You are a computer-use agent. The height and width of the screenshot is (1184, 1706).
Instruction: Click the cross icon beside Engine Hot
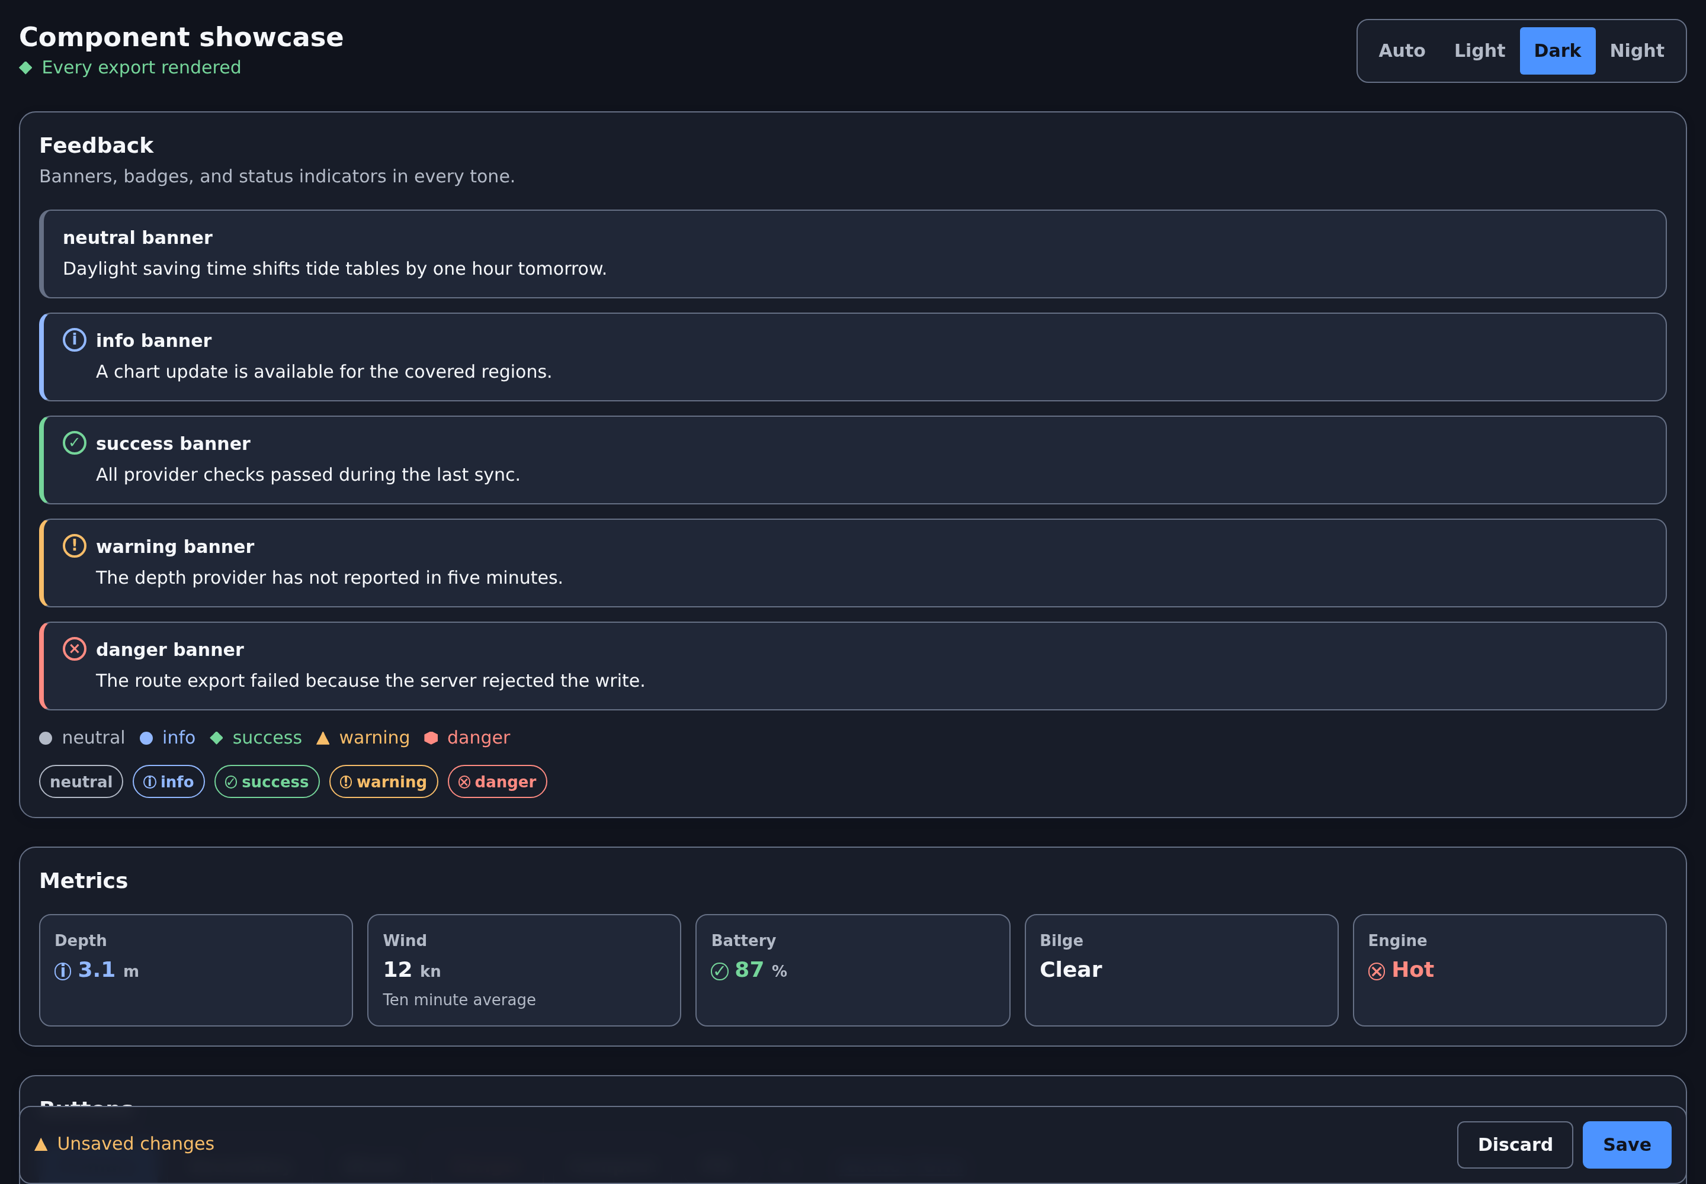tap(1377, 971)
